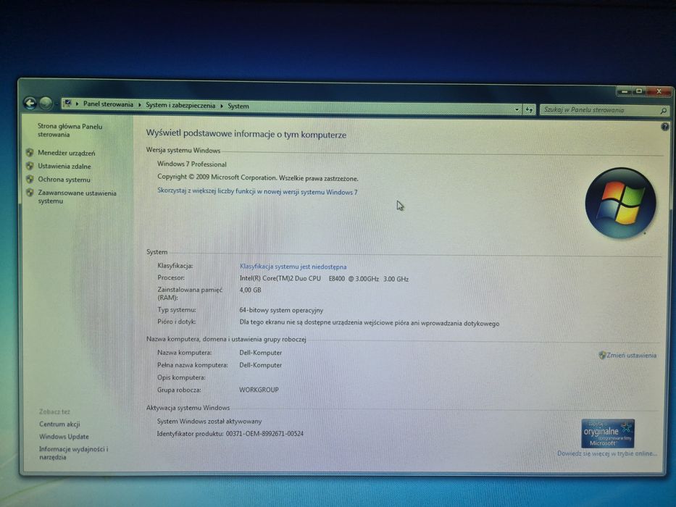Image resolution: width=676 pixels, height=507 pixels.
Task: Maximize the System window
Action: click(639, 91)
